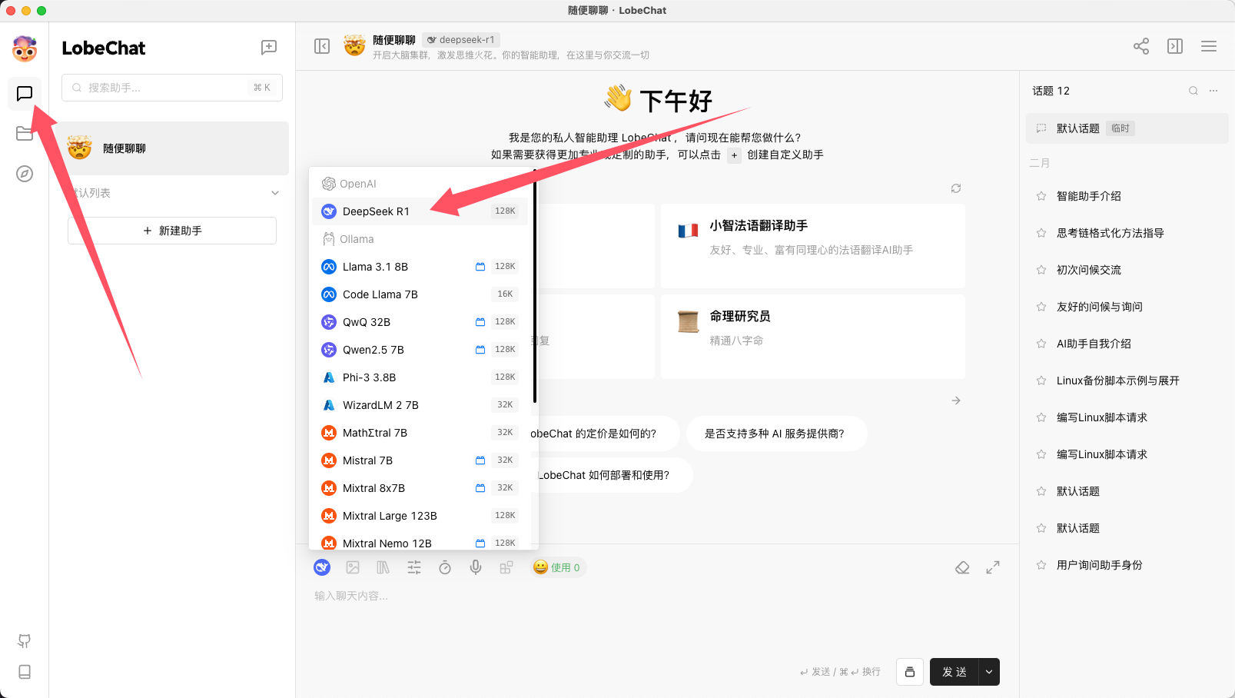The height and width of the screenshot is (698, 1235).
Task: Open the 命理研究员 assistant card
Action: click(813, 336)
